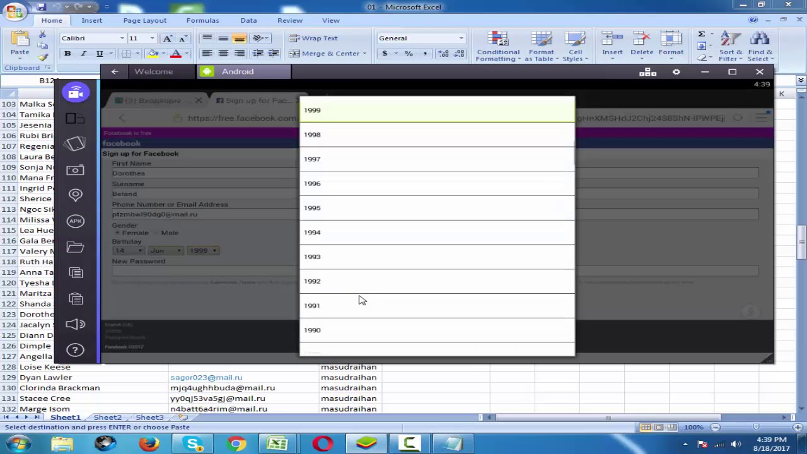The width and height of the screenshot is (807, 454).
Task: Open the Calibri font name dropdown
Action: tap(122, 38)
